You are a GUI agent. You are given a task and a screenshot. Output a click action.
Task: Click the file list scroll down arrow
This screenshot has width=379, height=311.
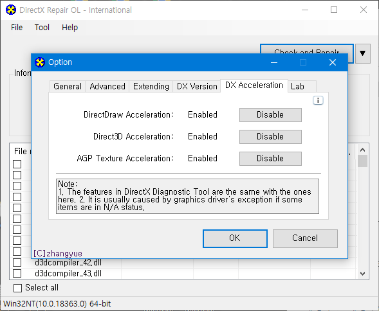coord(362,274)
